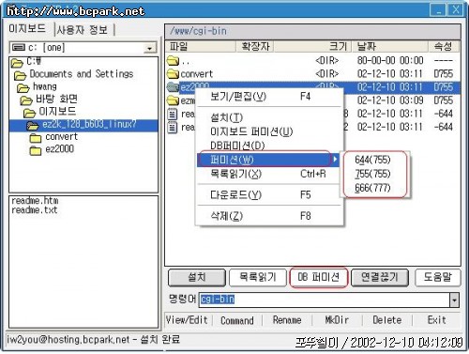The width and height of the screenshot is (469, 354).
Task: Sort by the 확장자 column header
Action: click(x=255, y=47)
